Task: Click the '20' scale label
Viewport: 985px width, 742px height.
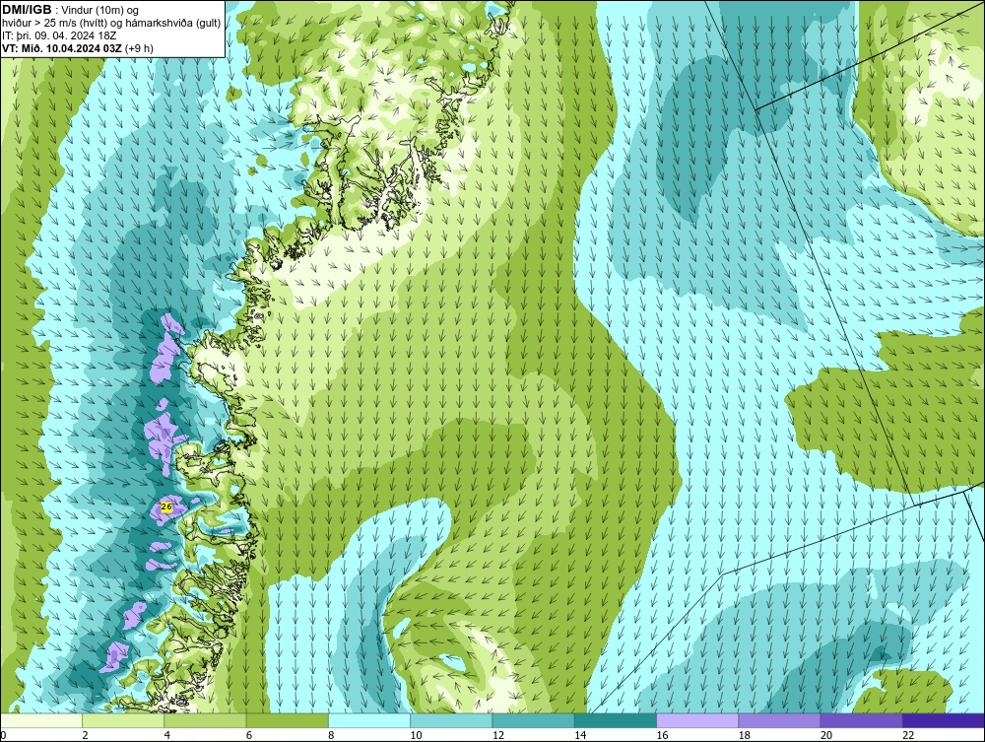Action: [826, 736]
